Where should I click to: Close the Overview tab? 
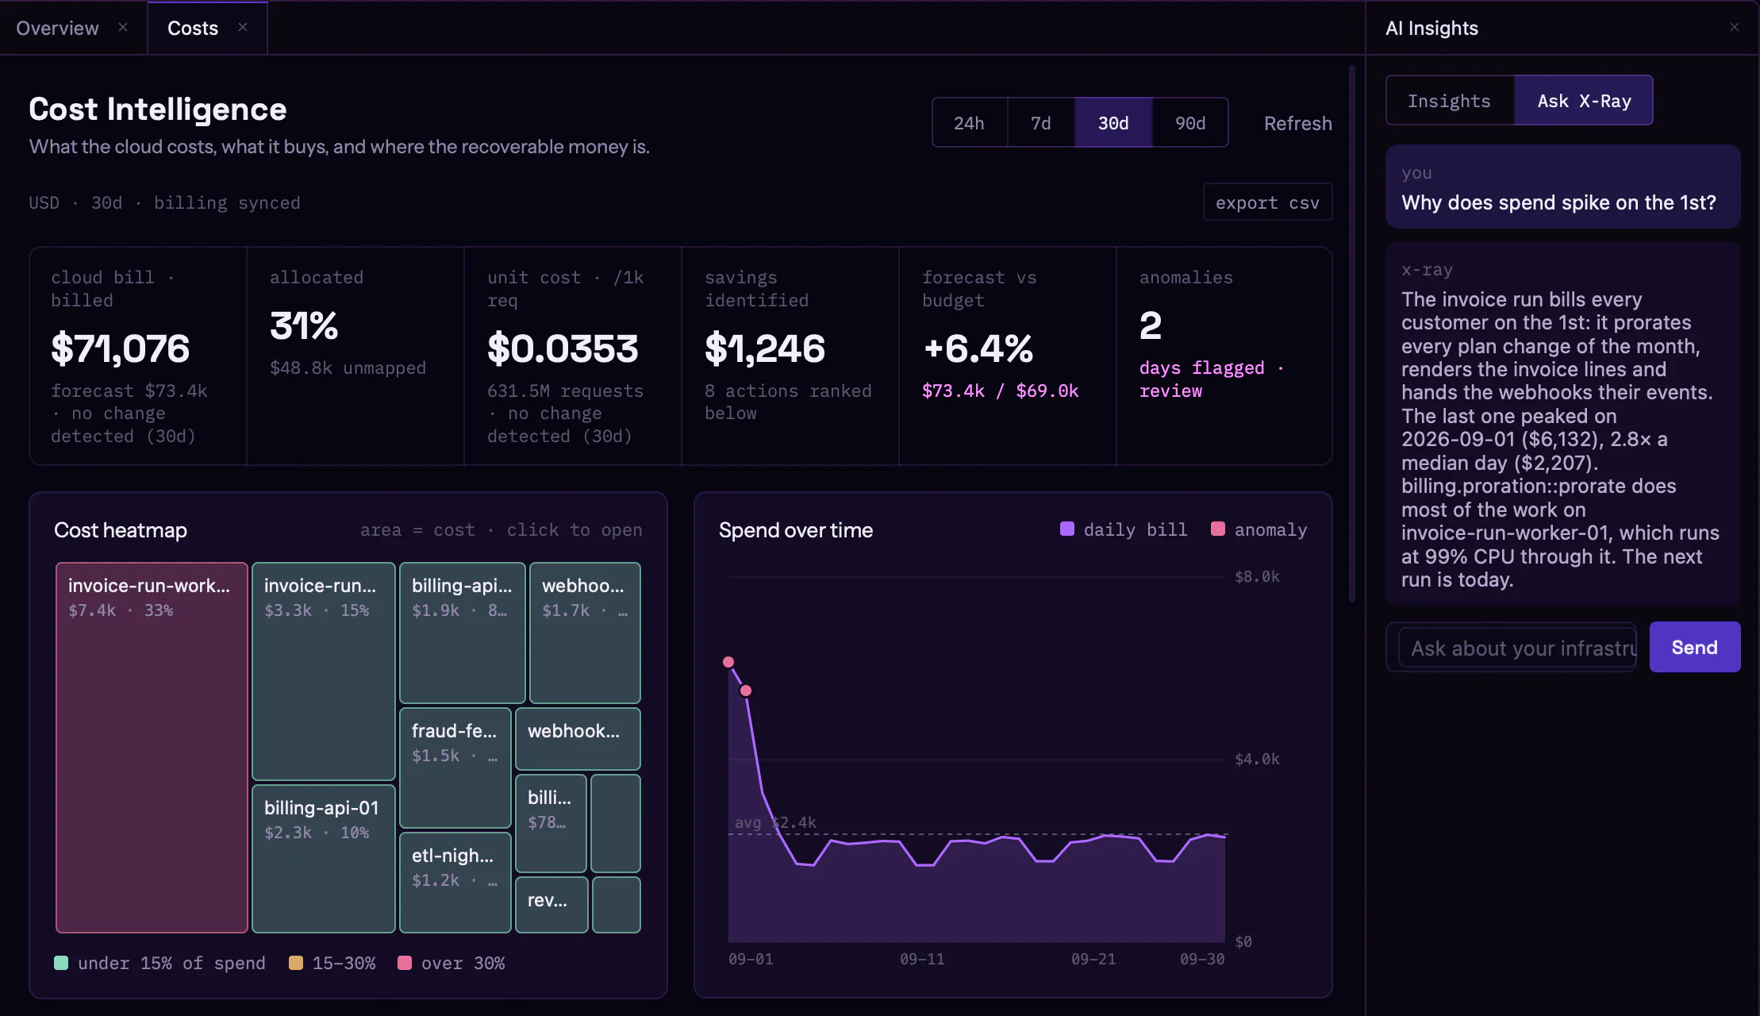[x=123, y=27]
